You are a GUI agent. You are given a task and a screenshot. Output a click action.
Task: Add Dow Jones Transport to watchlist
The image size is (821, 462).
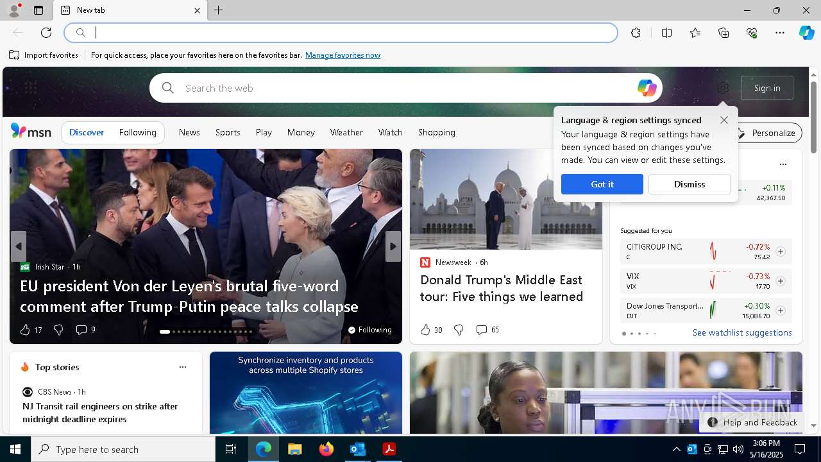click(781, 311)
